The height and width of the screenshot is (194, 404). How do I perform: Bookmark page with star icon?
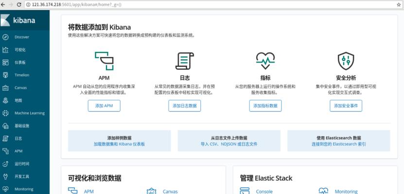click(399, 4)
